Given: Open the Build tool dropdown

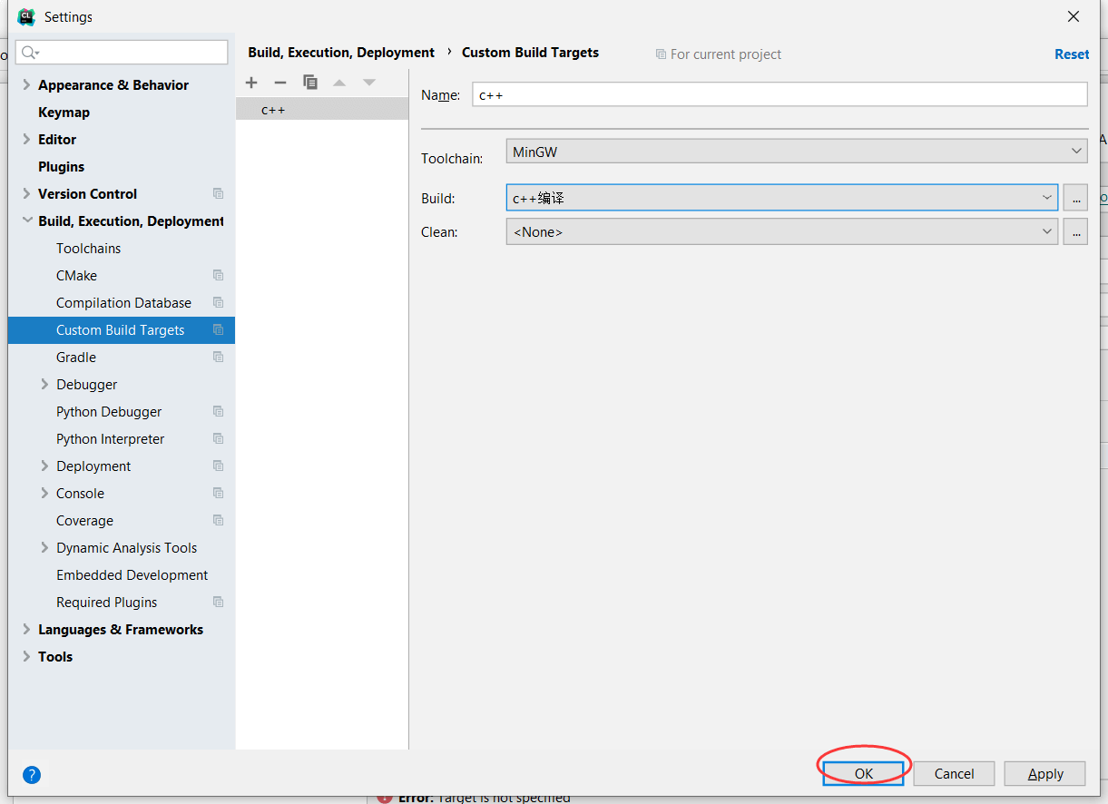Looking at the screenshot, I should (x=780, y=198).
